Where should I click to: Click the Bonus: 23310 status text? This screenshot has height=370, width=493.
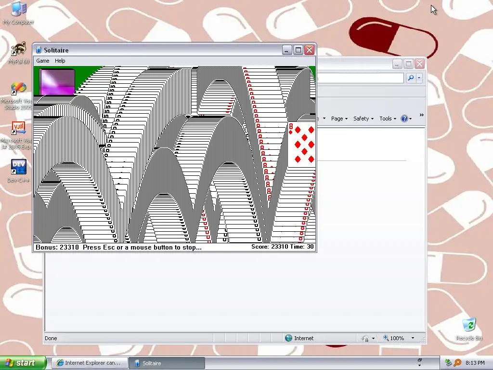pyautogui.click(x=57, y=247)
